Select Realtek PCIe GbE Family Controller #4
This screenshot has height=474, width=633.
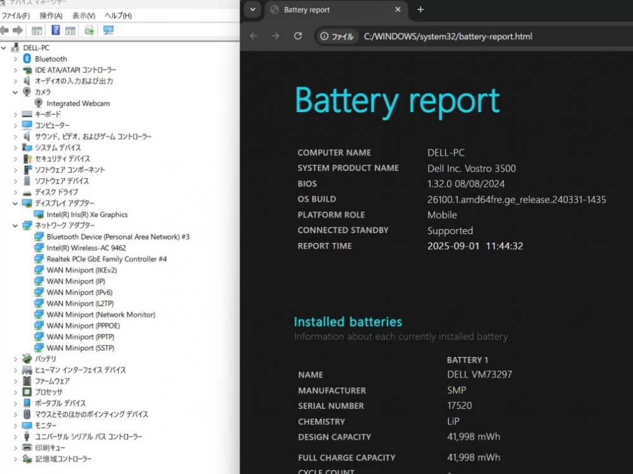click(106, 259)
